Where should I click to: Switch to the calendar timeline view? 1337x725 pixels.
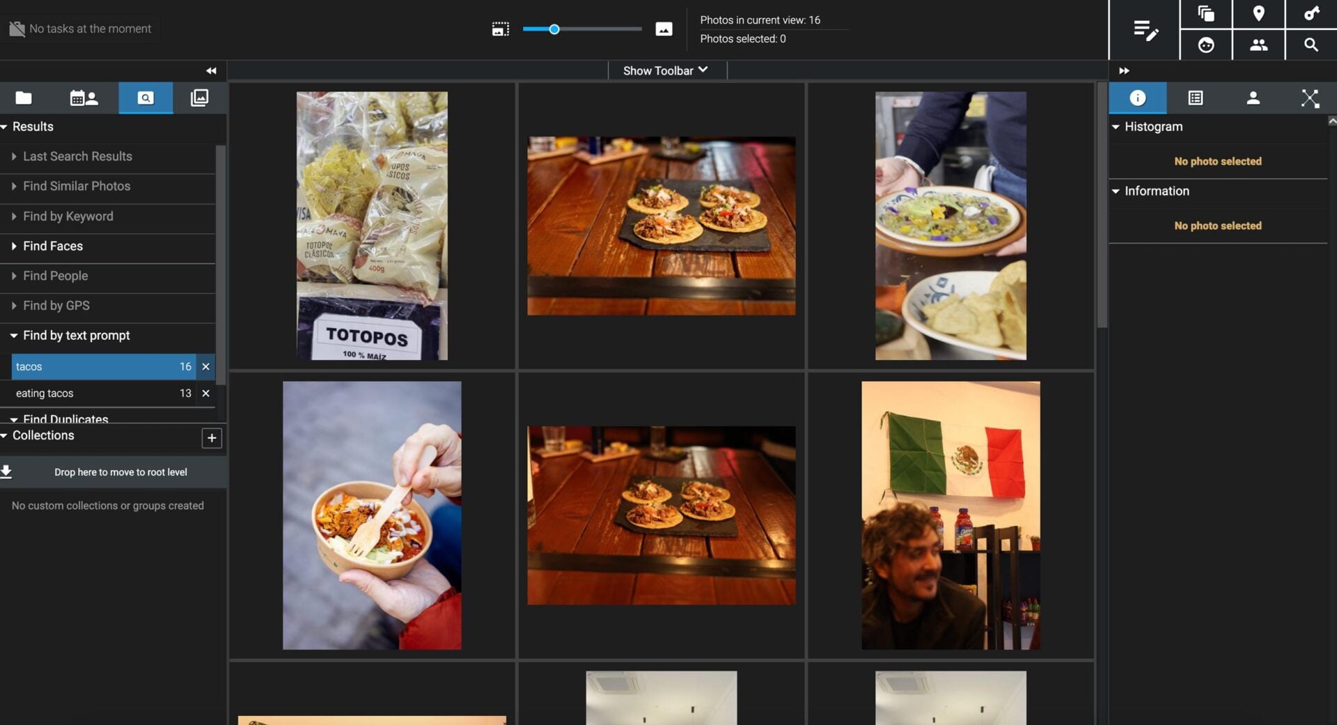[83, 98]
